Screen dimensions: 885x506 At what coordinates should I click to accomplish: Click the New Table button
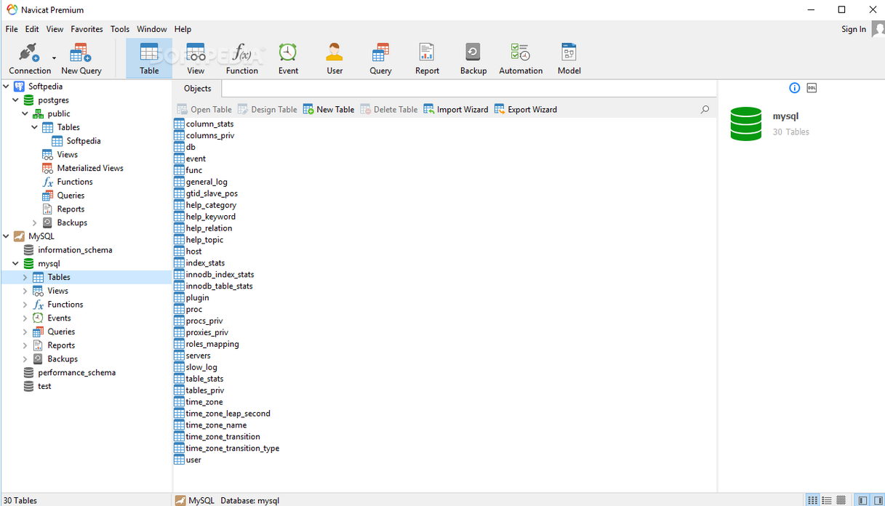[x=329, y=109]
